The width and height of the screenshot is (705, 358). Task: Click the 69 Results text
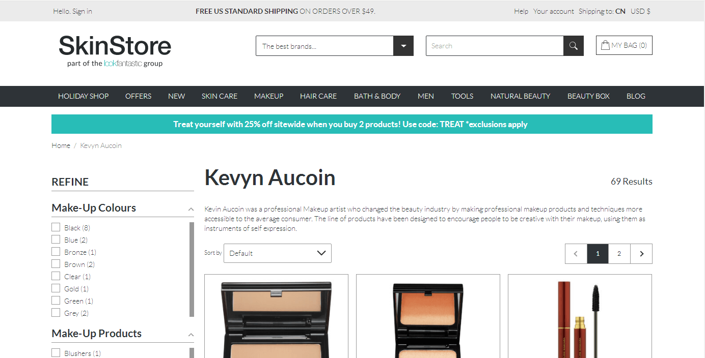click(x=632, y=182)
